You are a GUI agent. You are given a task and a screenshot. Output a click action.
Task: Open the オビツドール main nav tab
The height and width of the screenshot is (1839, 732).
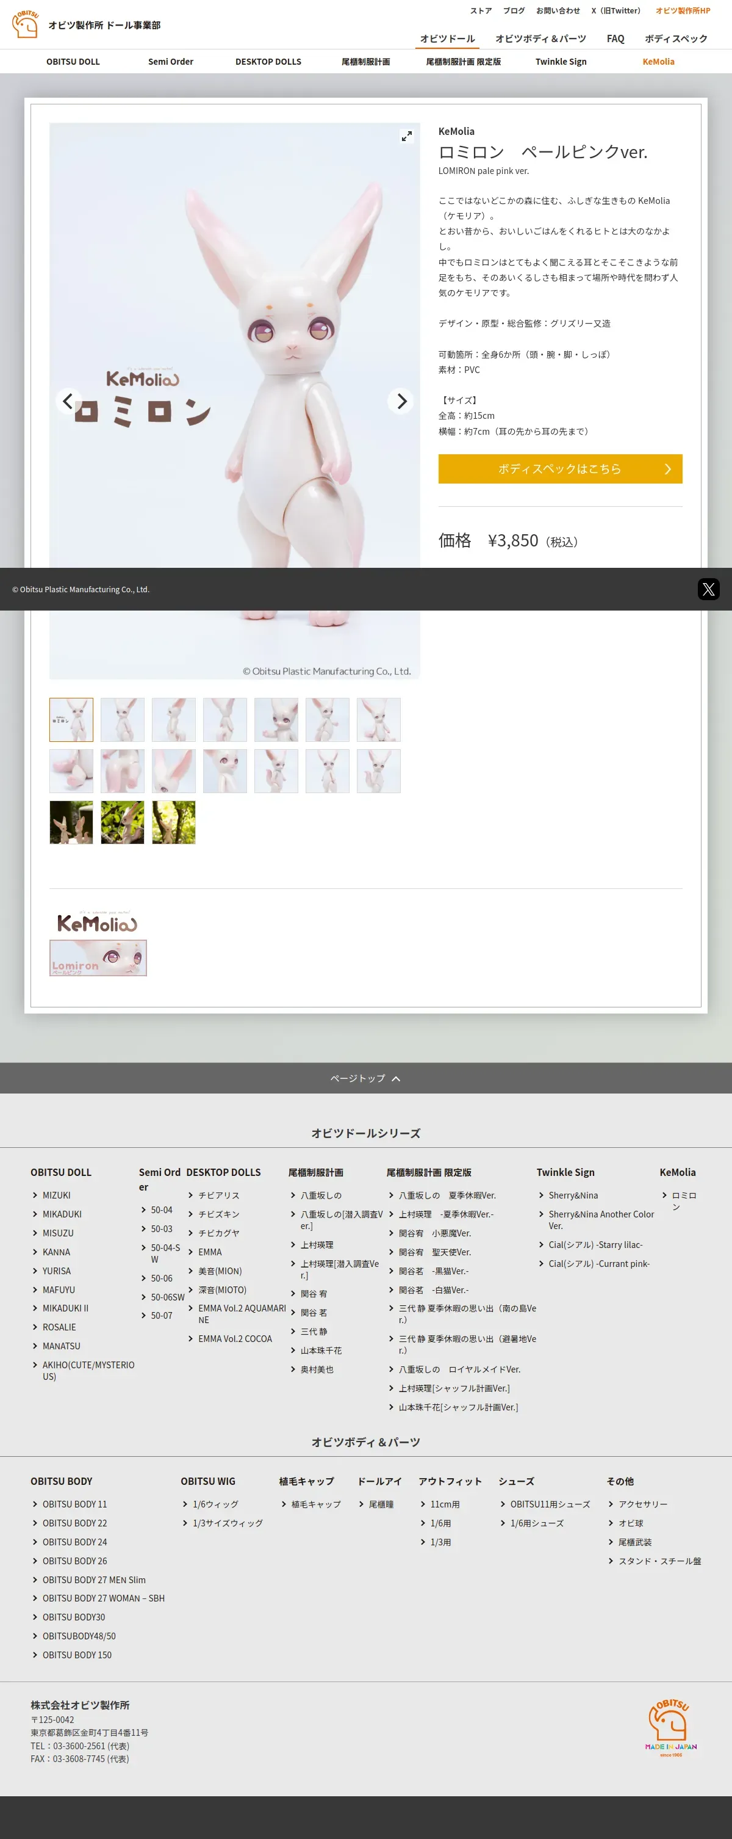point(447,38)
